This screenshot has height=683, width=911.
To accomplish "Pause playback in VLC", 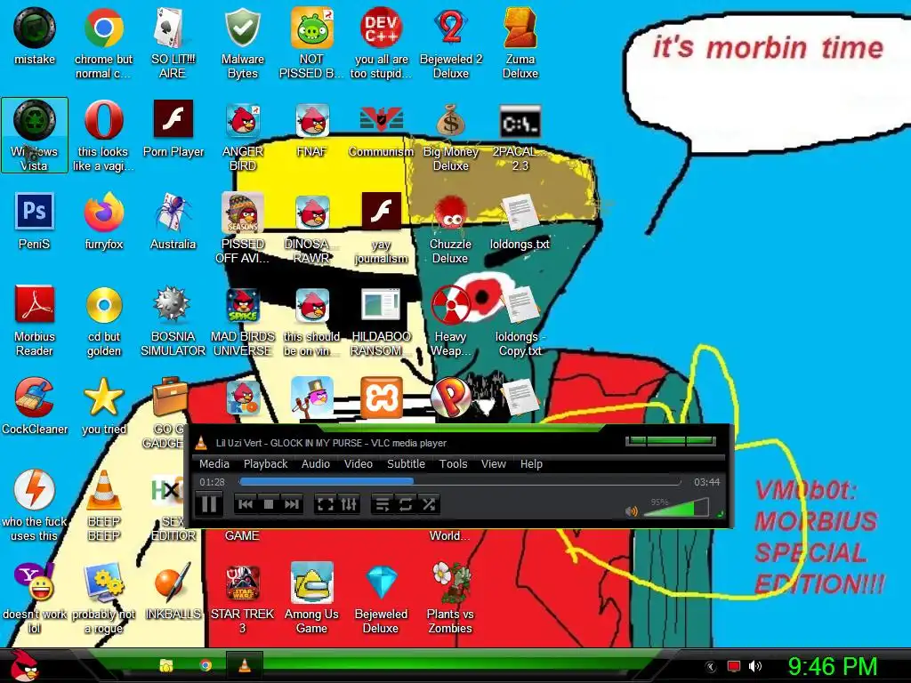I will tap(209, 503).
